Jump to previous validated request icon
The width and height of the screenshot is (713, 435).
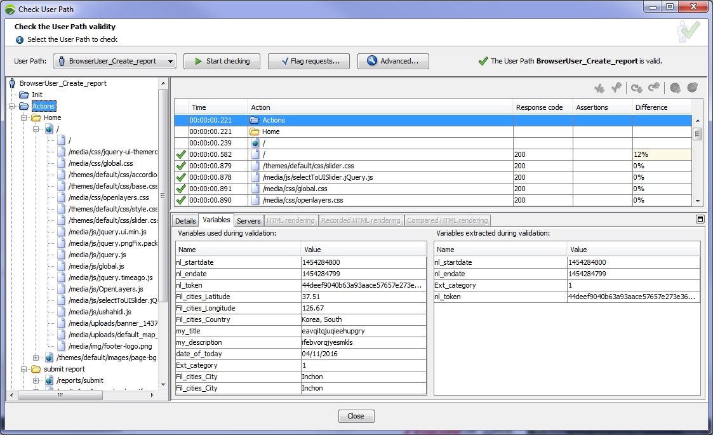tap(616, 88)
